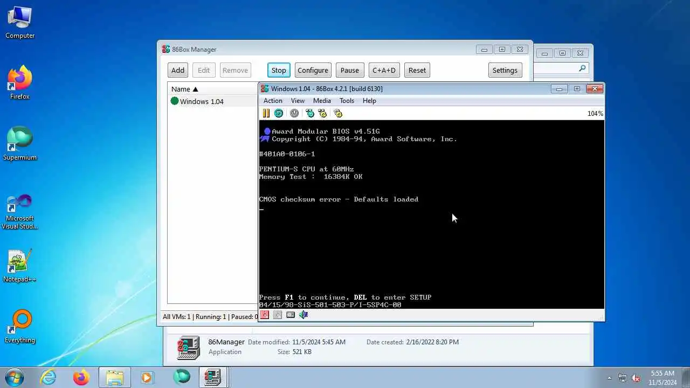The image size is (690, 388).
Task: Send Ctrl+Alt+Esc via the 86Box toolbar icon
Action: click(x=322, y=113)
